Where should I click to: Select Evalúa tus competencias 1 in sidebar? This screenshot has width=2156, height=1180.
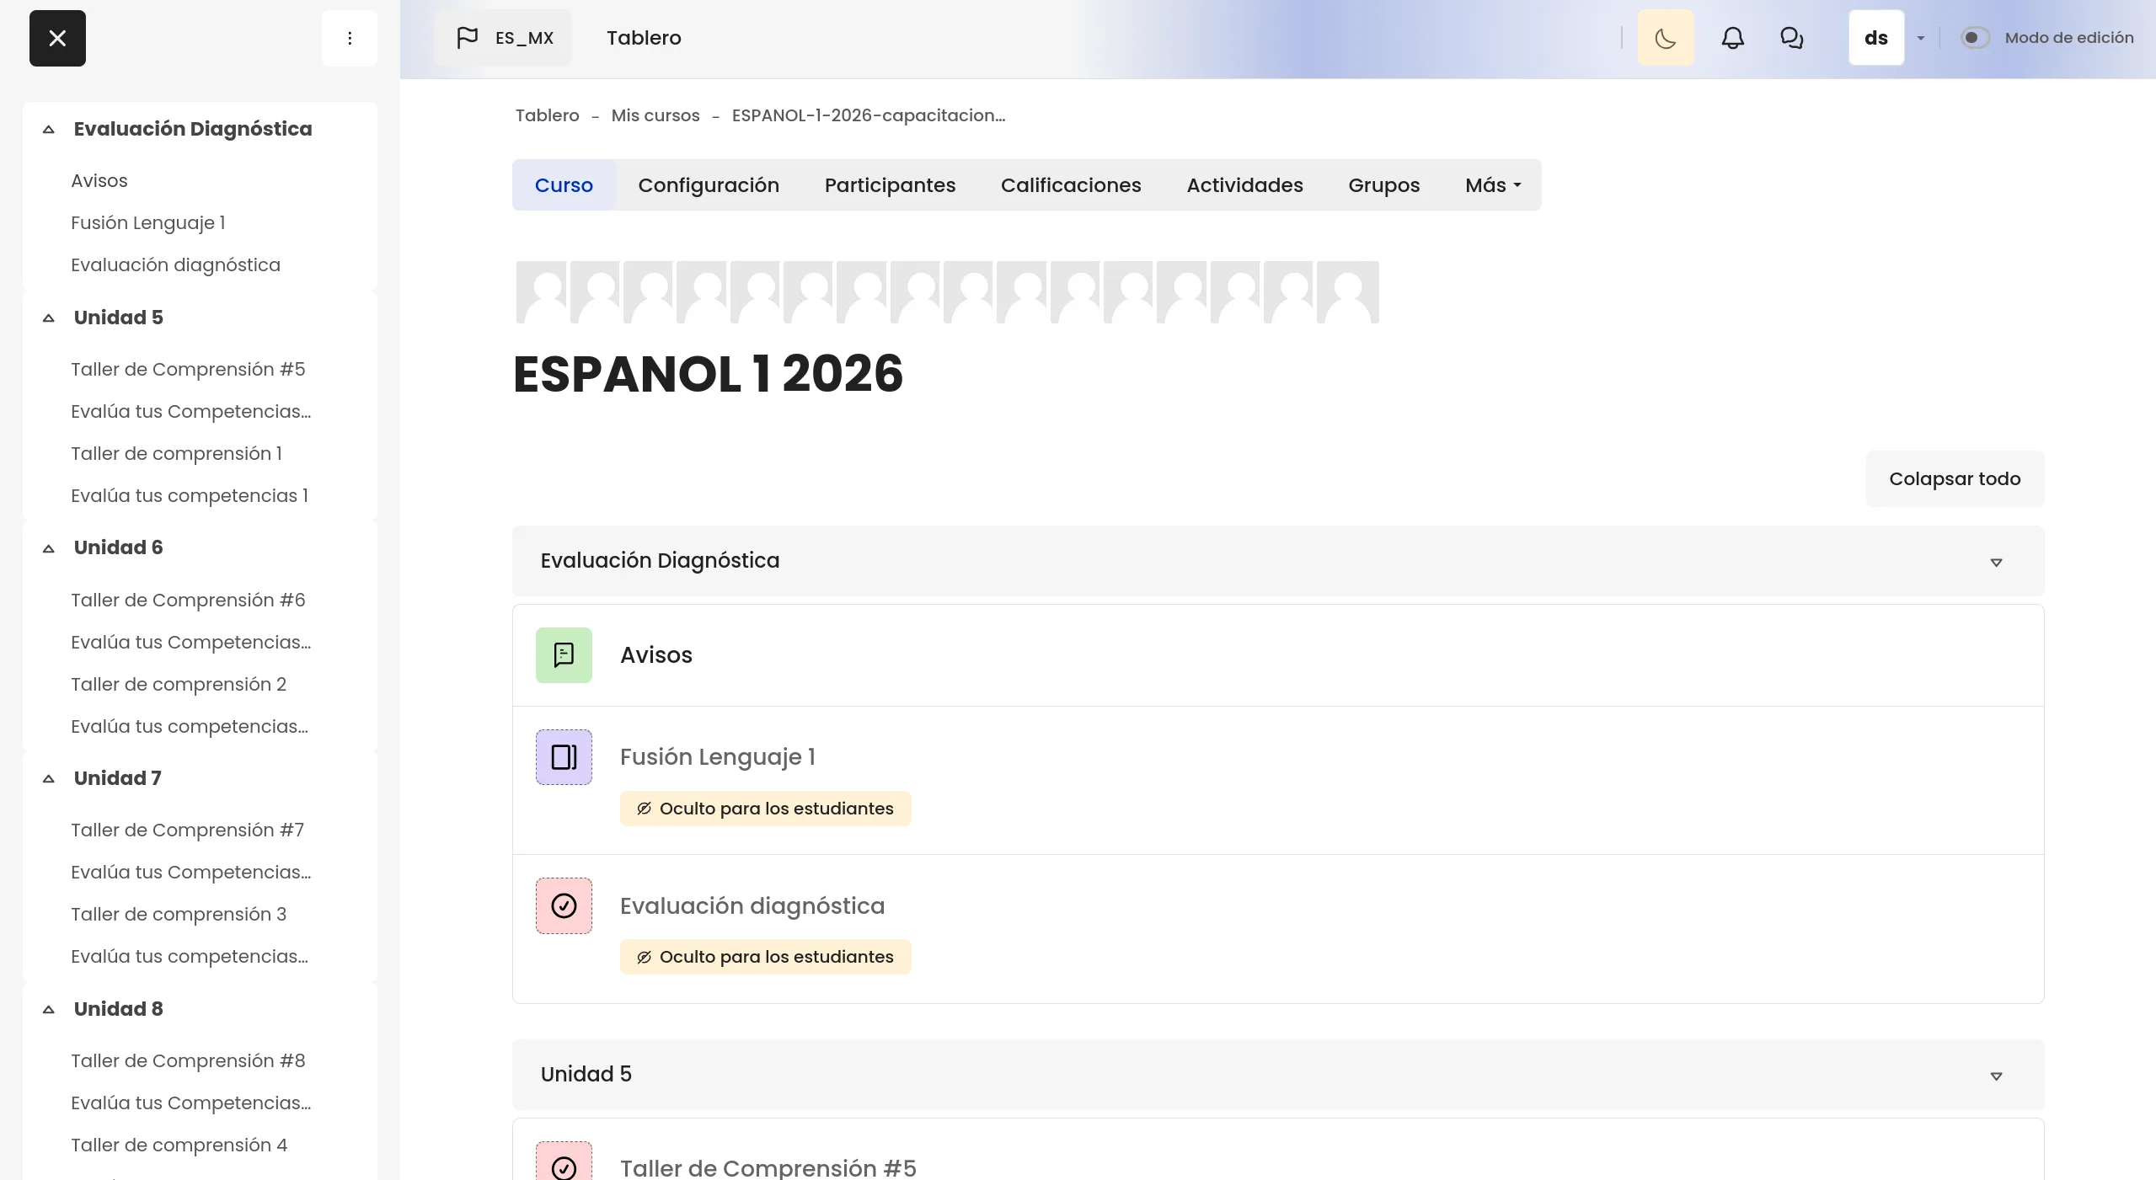pyautogui.click(x=190, y=496)
